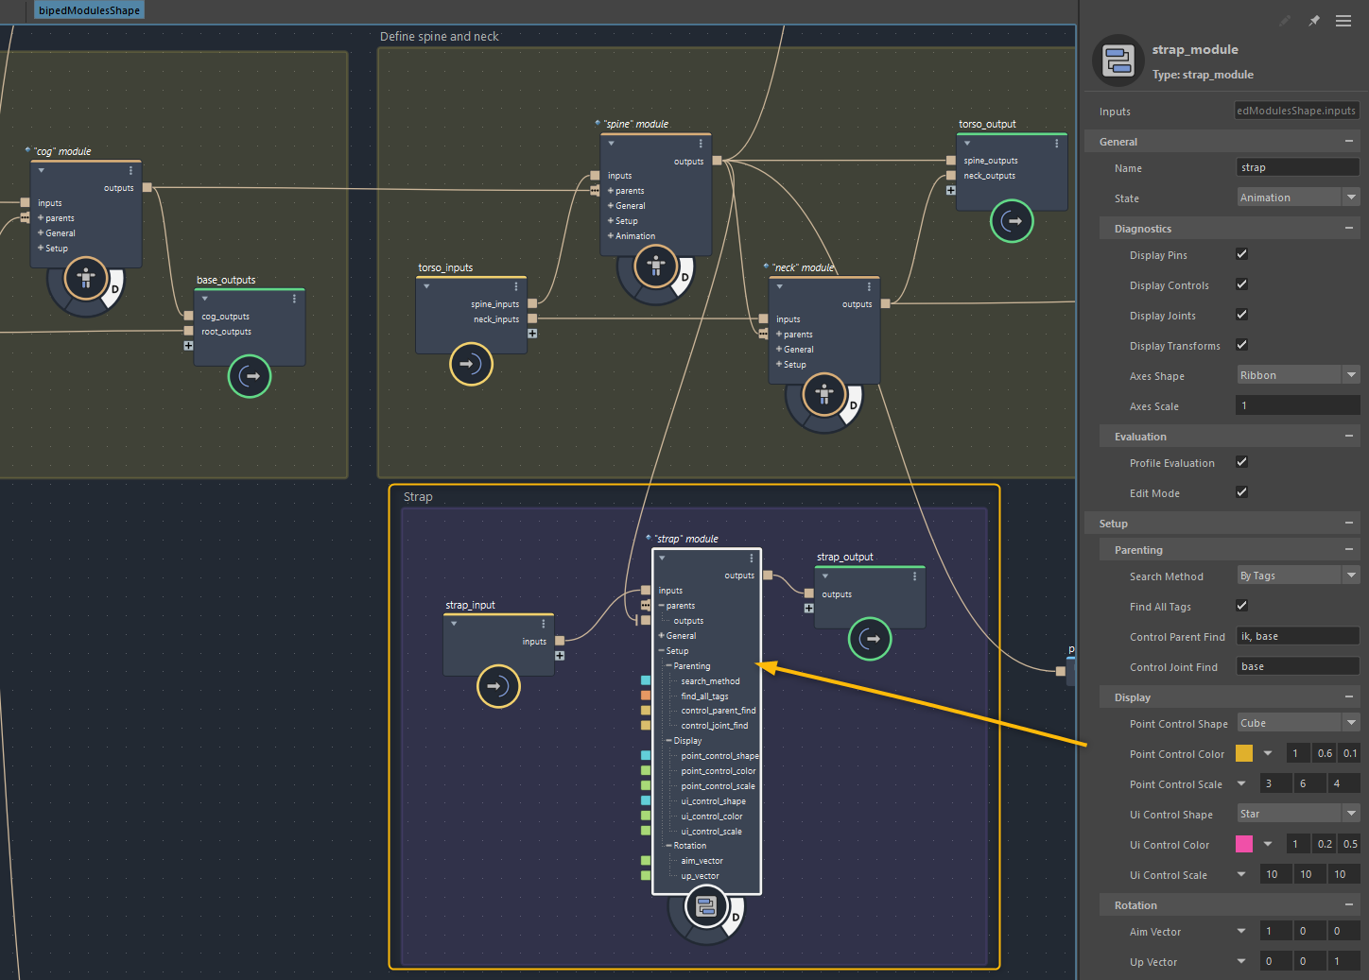Click the Point Control Color yellow swatch
This screenshot has width=1369, height=980.
point(1244,753)
